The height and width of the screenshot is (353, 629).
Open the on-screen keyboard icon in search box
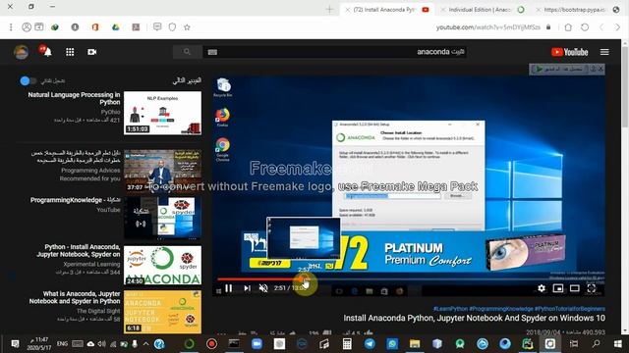(212, 52)
